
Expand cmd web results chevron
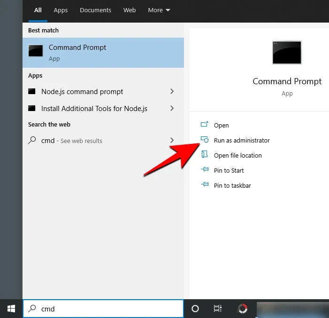pos(172,140)
